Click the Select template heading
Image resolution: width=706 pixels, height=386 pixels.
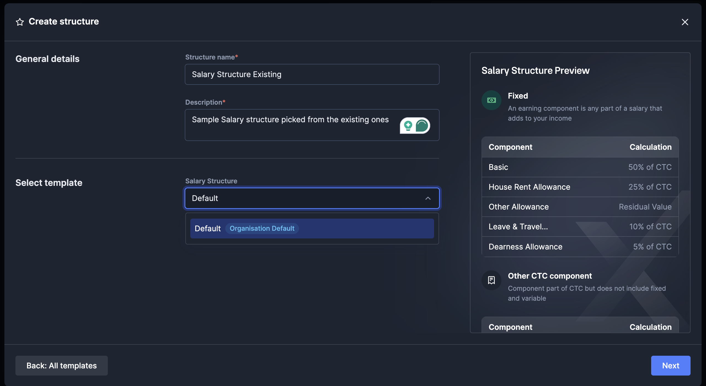coord(49,183)
